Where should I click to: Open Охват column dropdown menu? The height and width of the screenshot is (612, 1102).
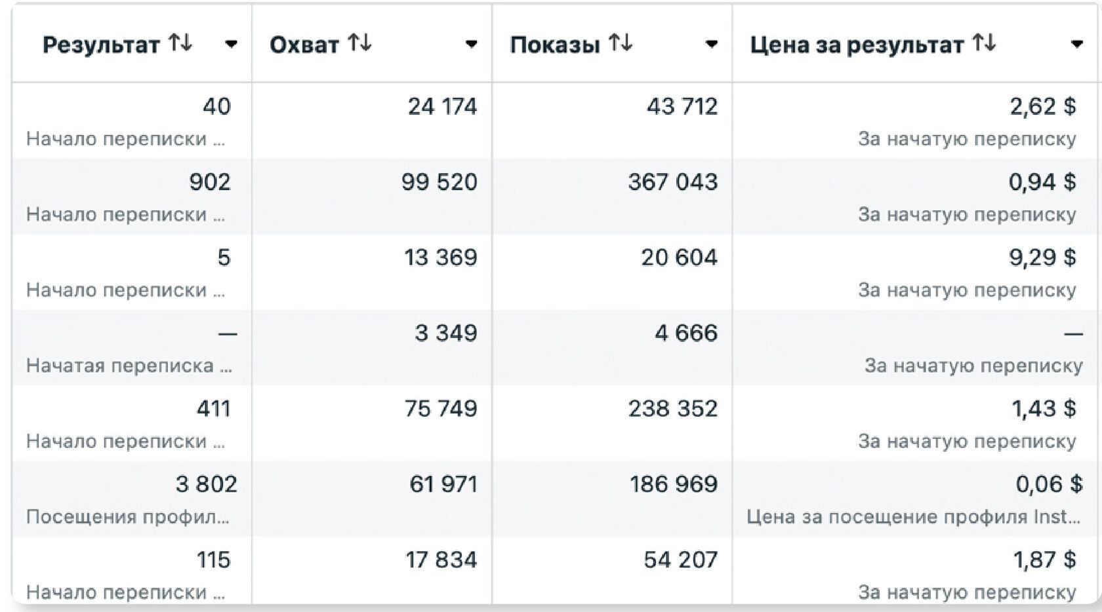tap(471, 45)
